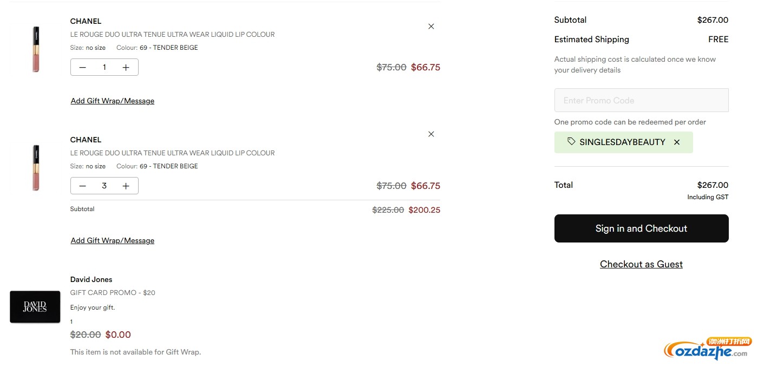The width and height of the screenshot is (764, 367).
Task: Remove second Chanel lip colour item
Action: 431,134
